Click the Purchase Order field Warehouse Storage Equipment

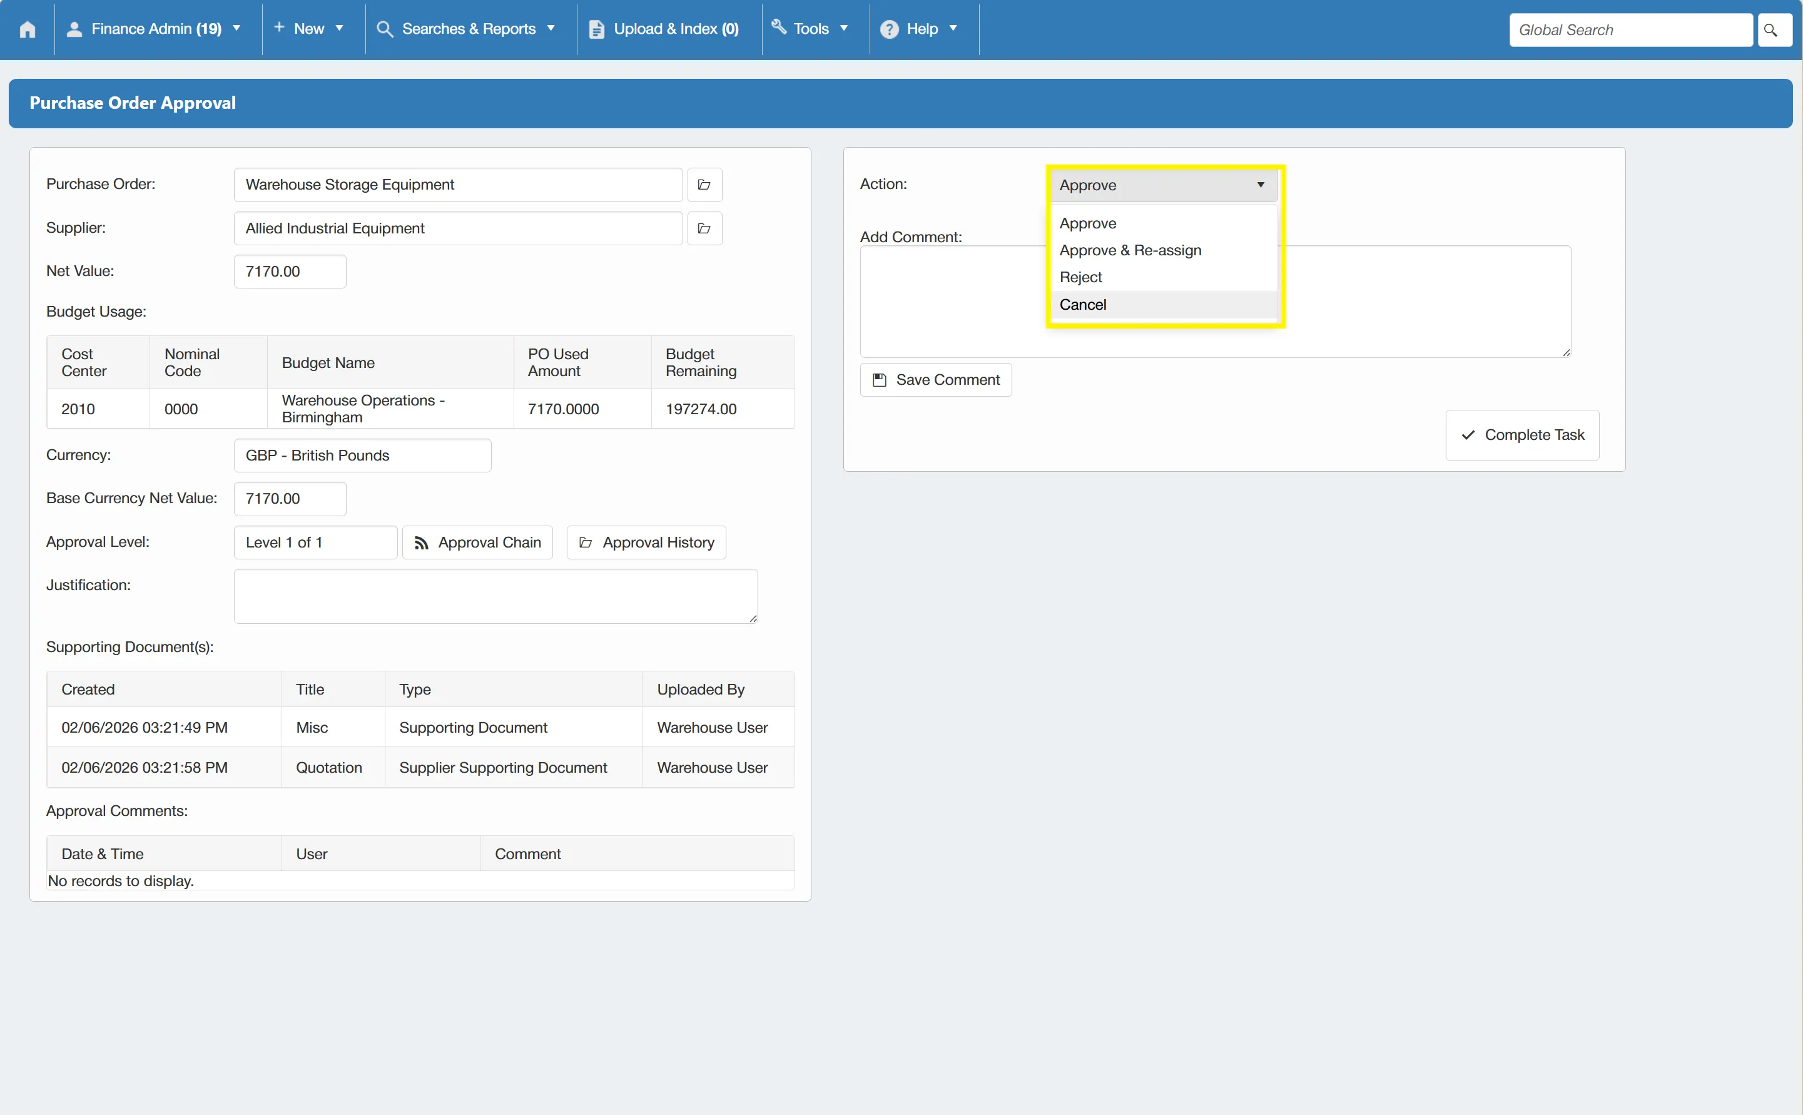pos(458,185)
